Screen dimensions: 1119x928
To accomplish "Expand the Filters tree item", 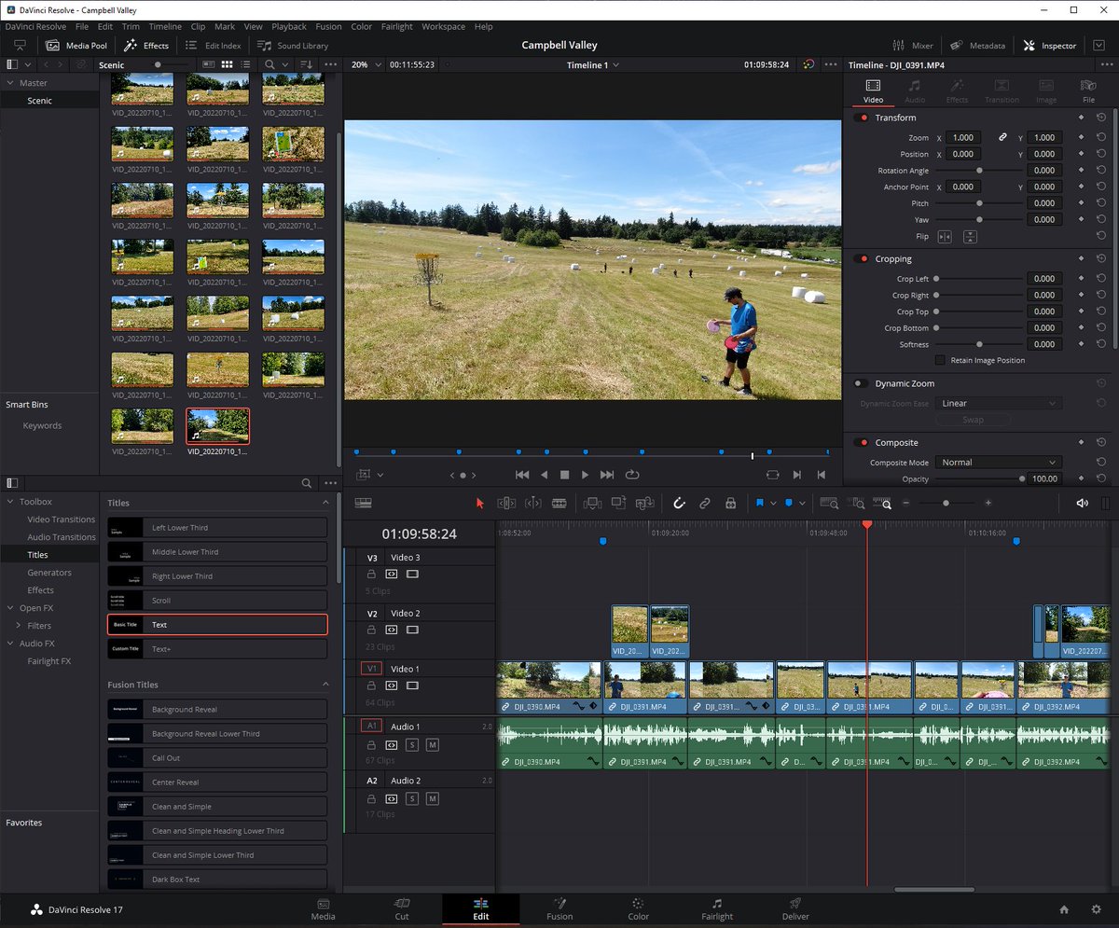I will [18, 626].
